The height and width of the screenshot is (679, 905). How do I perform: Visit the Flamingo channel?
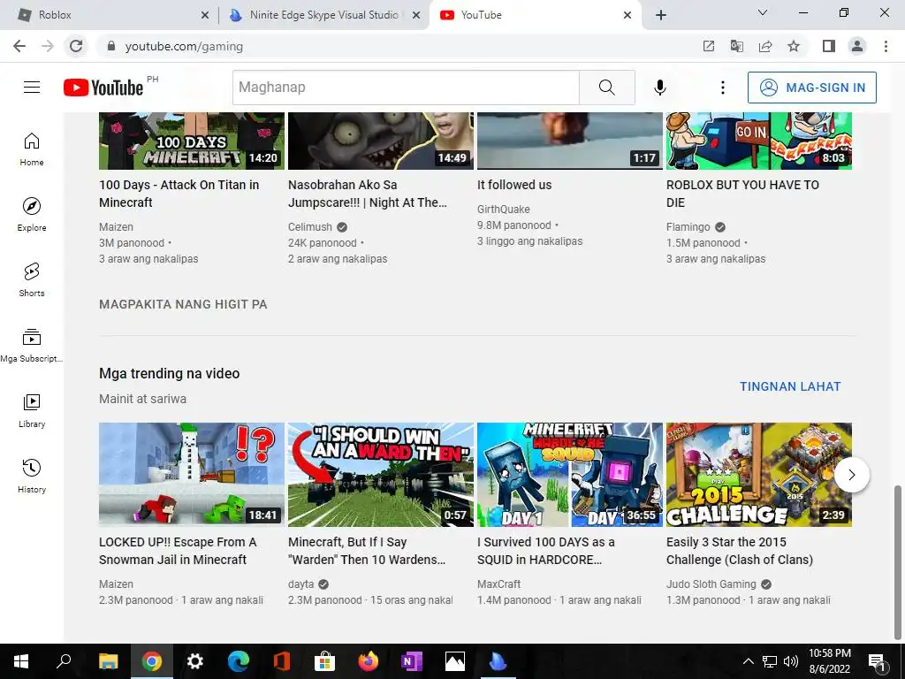pyautogui.click(x=688, y=227)
